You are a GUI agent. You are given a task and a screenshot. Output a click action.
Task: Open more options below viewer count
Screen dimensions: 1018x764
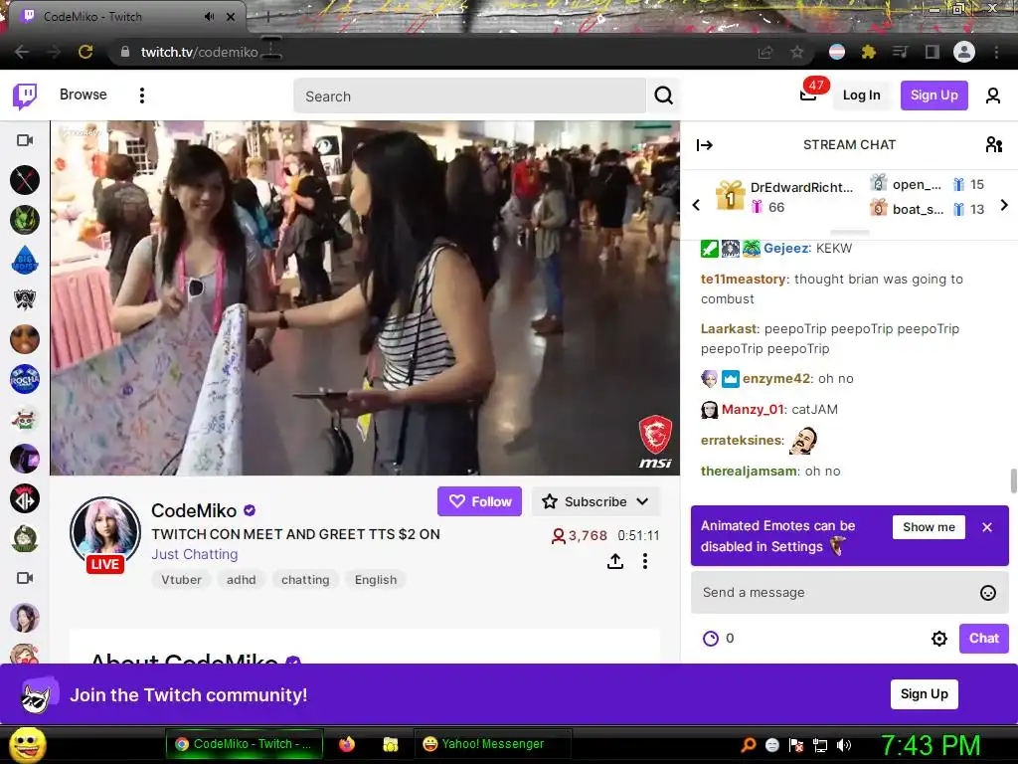[644, 561]
